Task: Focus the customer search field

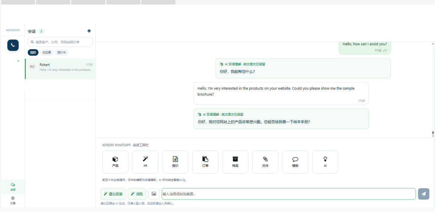Action: (x=60, y=42)
